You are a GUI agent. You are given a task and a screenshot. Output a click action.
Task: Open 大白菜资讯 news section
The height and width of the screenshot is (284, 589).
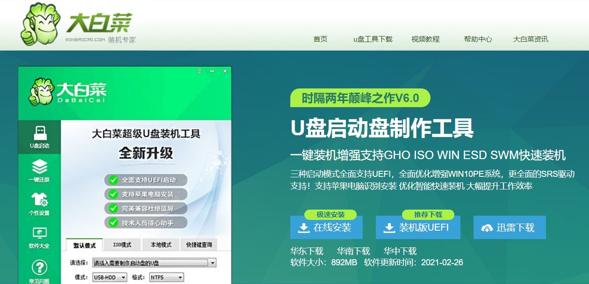click(531, 39)
